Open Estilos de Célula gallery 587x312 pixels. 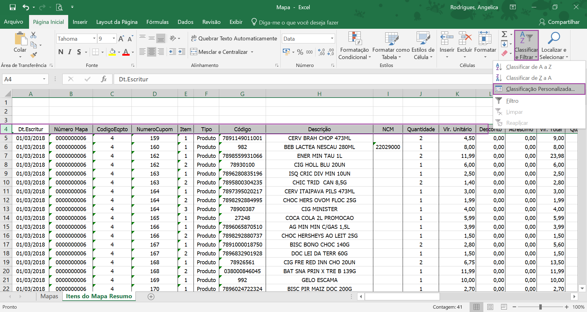[423, 46]
